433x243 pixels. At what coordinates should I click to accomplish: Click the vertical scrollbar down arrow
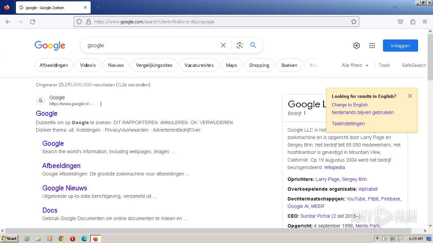pyautogui.click(x=430, y=225)
